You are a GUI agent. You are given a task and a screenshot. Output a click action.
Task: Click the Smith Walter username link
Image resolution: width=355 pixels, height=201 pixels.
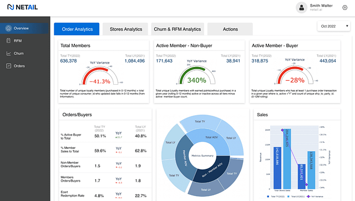[x=321, y=6]
